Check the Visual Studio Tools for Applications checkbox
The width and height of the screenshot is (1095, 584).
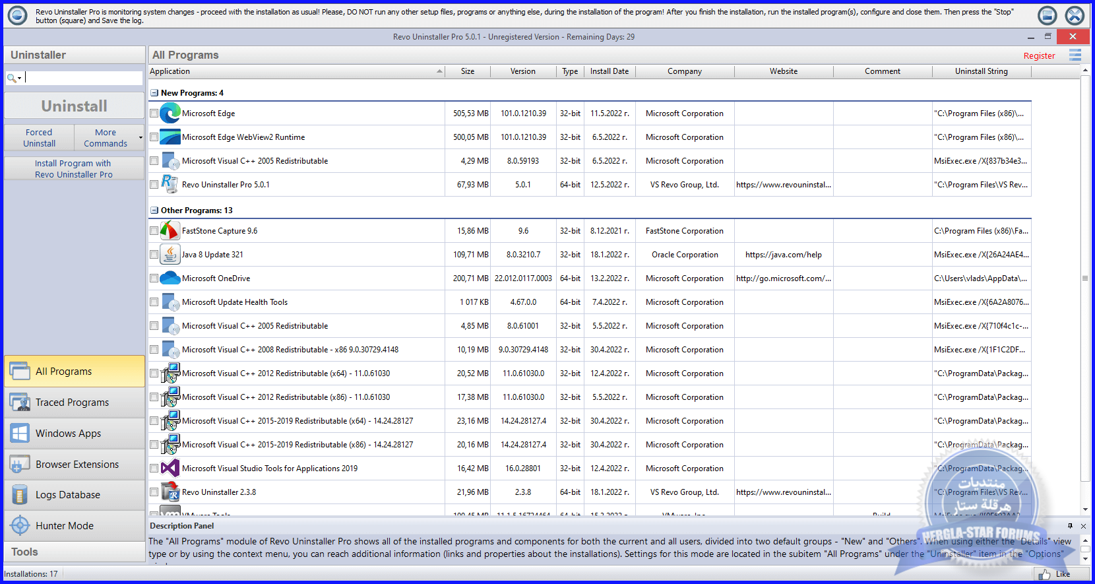coord(154,469)
